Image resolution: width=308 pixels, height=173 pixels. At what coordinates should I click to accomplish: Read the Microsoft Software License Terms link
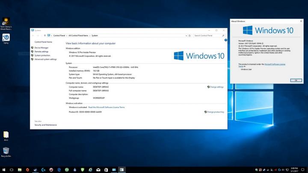pyautogui.click(x=107, y=107)
